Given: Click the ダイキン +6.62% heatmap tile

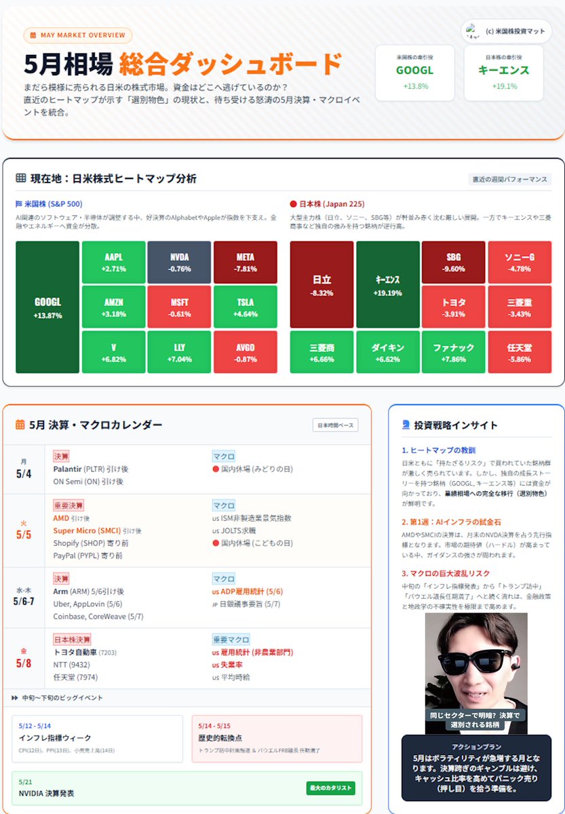Looking at the screenshot, I should (x=388, y=352).
